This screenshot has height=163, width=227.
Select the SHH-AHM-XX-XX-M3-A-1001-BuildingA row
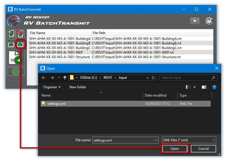(x=121, y=39)
